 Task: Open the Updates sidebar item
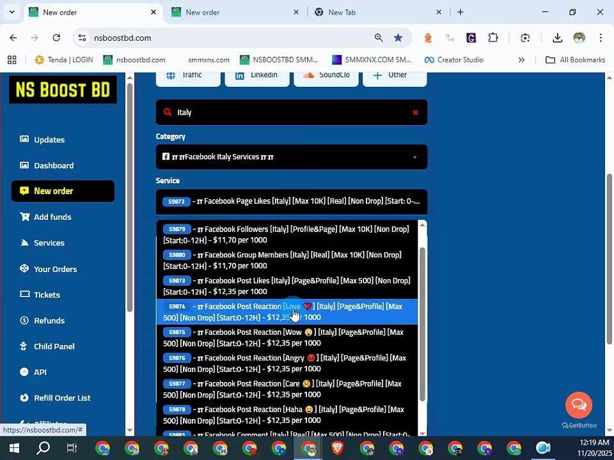42,140
